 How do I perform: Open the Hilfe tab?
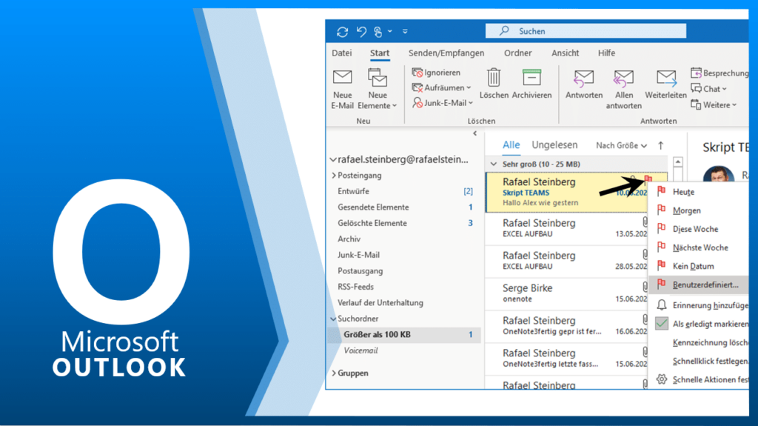click(606, 53)
